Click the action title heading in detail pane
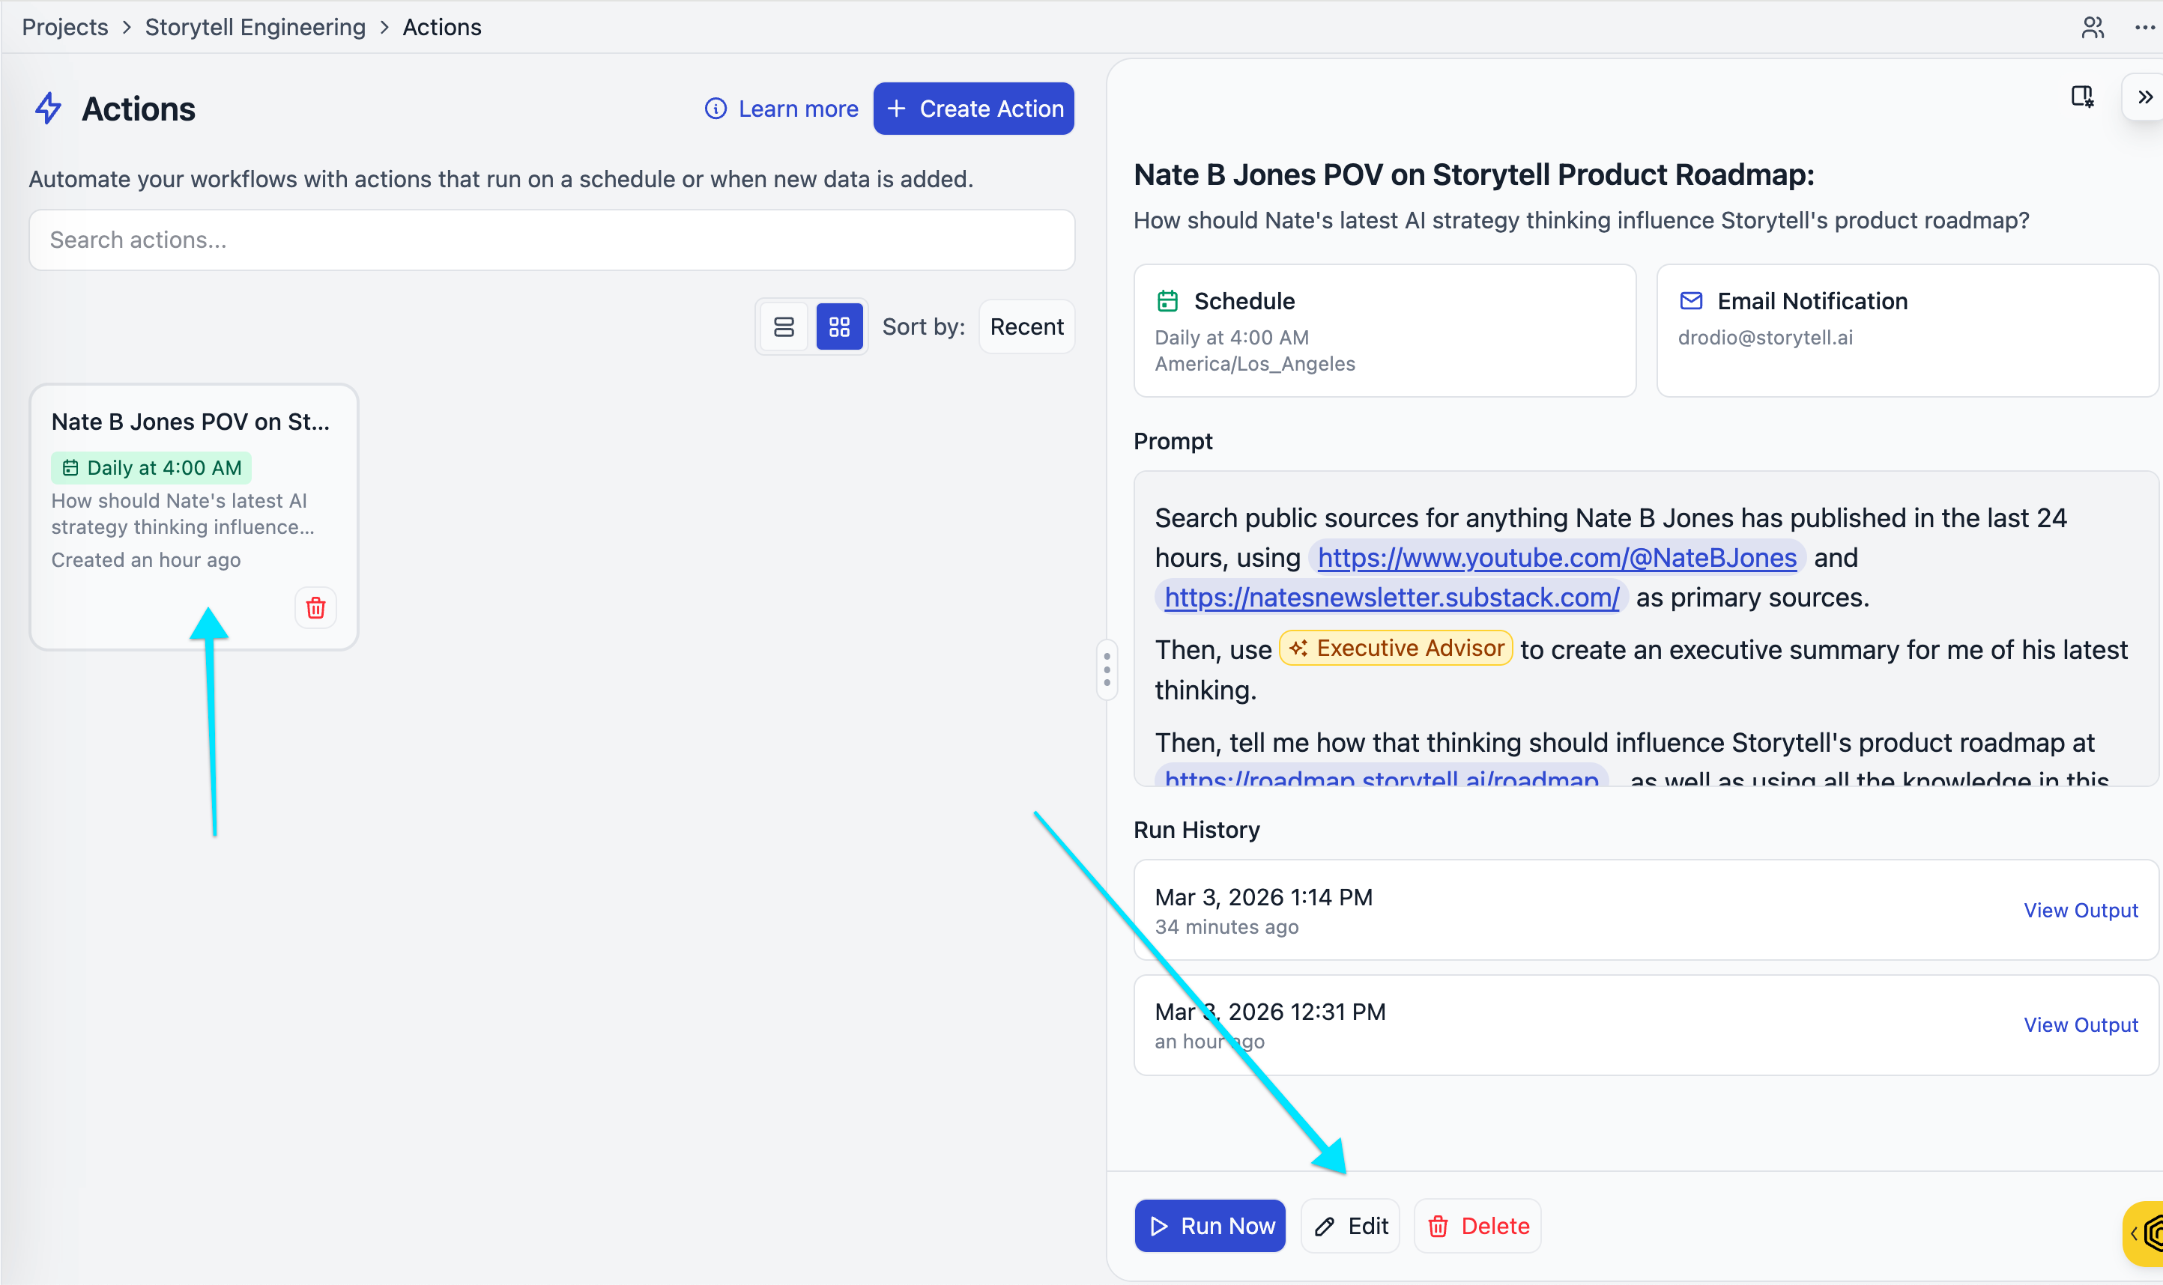 (x=1474, y=175)
